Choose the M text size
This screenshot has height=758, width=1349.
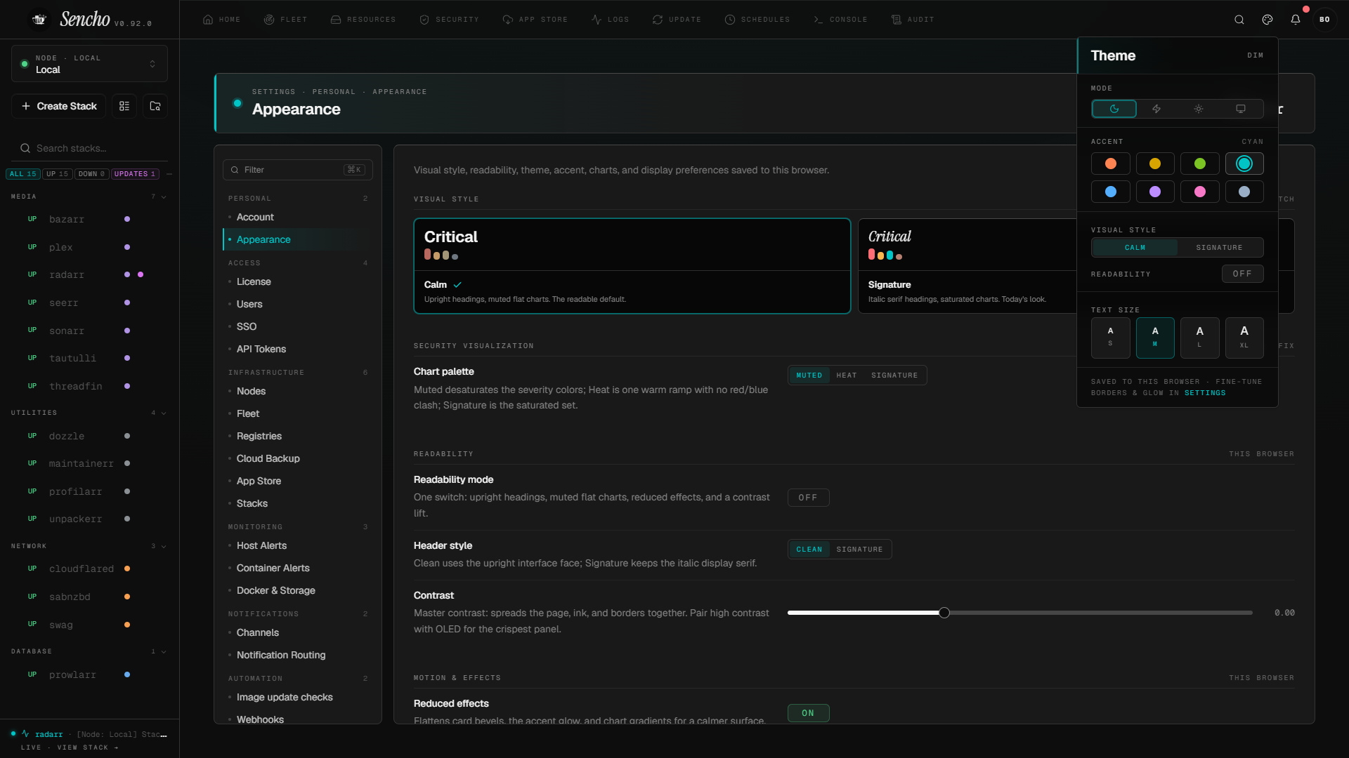coord(1155,338)
